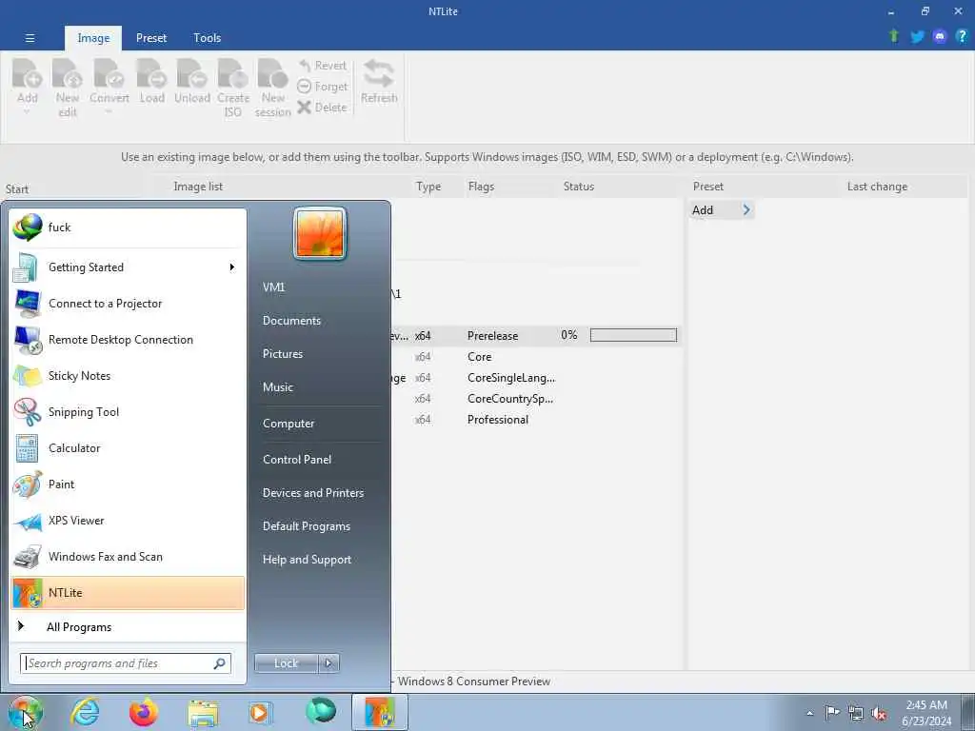Launch Paint from Start menu
The height and width of the screenshot is (731, 975).
[x=128, y=484]
